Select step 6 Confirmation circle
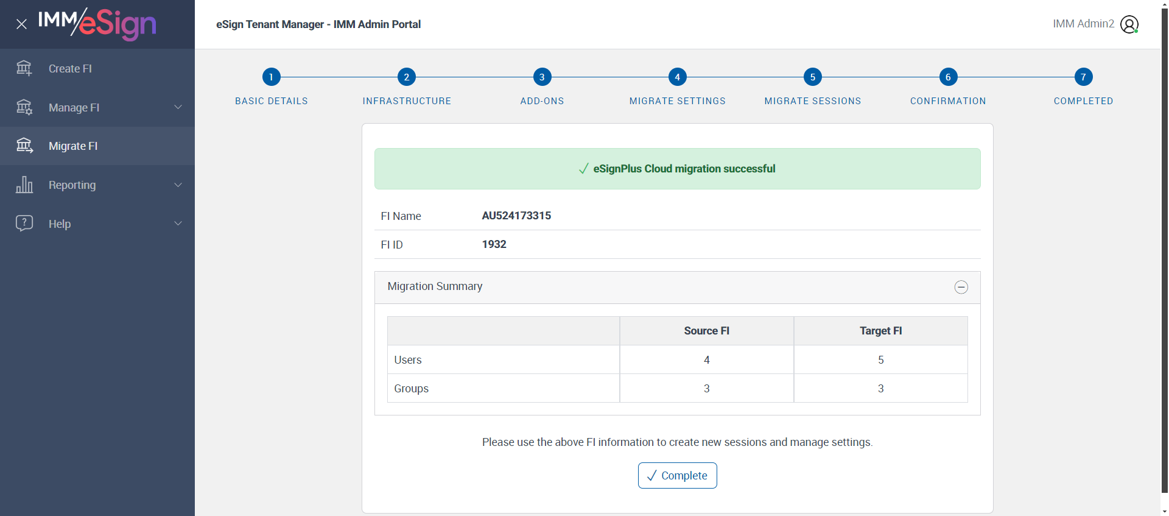Screen dimensions: 1169x516 (x=948, y=77)
